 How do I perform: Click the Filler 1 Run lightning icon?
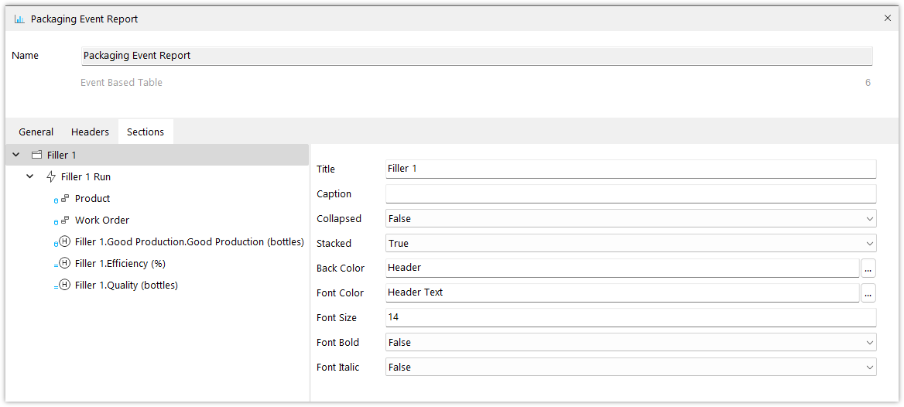click(51, 176)
